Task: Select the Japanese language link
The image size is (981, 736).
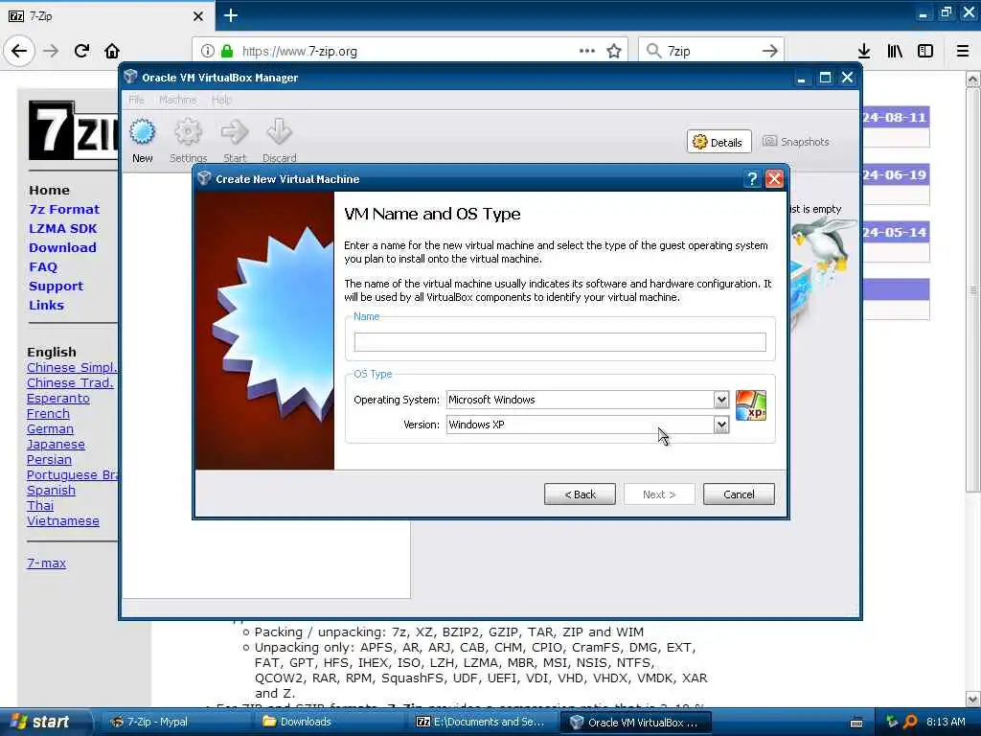Action: (x=56, y=445)
